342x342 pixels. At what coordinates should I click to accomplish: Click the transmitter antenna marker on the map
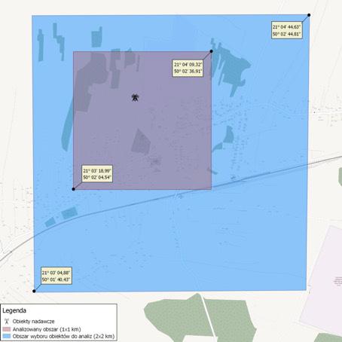pos(135,97)
